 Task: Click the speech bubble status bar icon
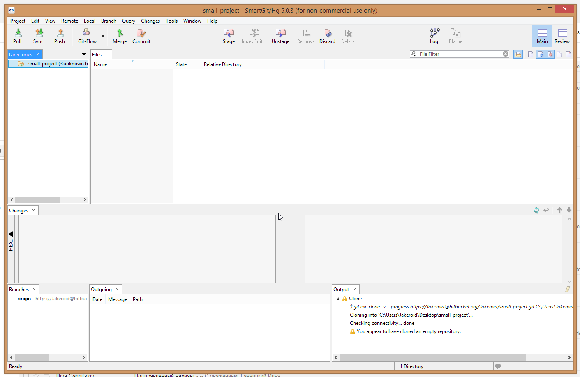pyautogui.click(x=498, y=366)
